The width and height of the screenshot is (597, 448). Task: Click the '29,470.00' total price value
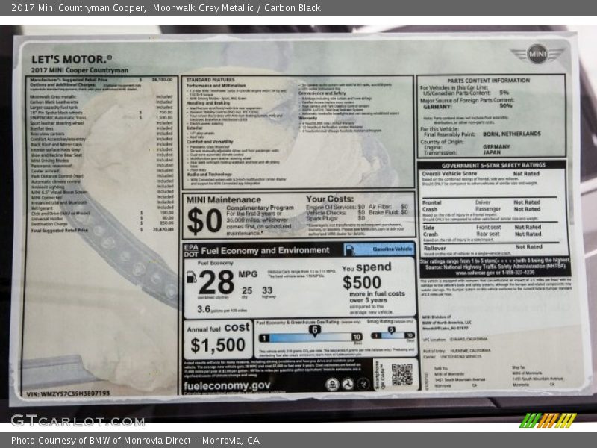[x=163, y=230]
